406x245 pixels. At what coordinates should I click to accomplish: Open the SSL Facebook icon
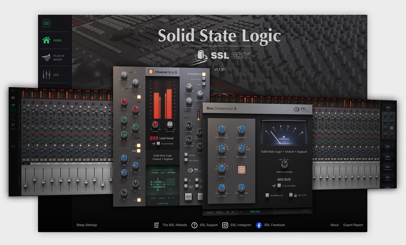click(259, 225)
